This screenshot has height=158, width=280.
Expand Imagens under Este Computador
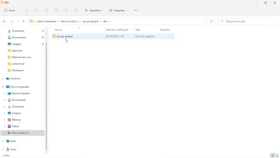(x=4, y=113)
